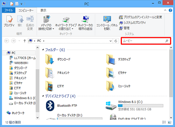Click the Open ribbon button
Image resolution: width=175 pixels, height=127 pixels.
[20, 21]
